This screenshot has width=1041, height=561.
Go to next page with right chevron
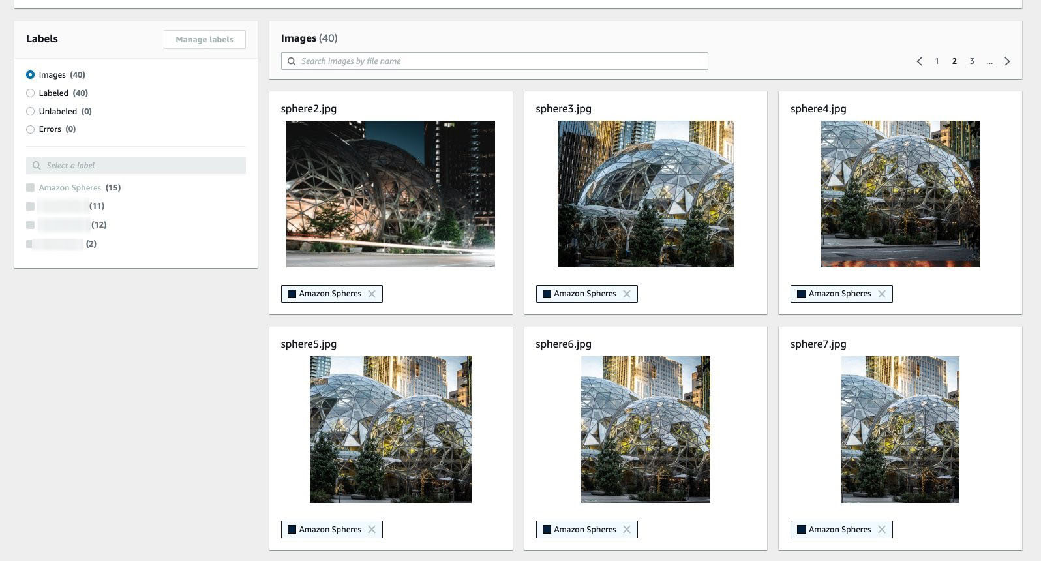click(1007, 61)
